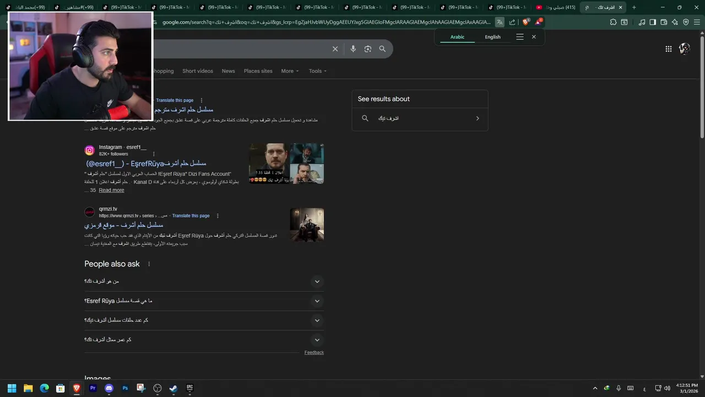The height and width of the screenshot is (397, 705).
Task: Open OBS Studio from the taskbar
Action: coord(158,388)
